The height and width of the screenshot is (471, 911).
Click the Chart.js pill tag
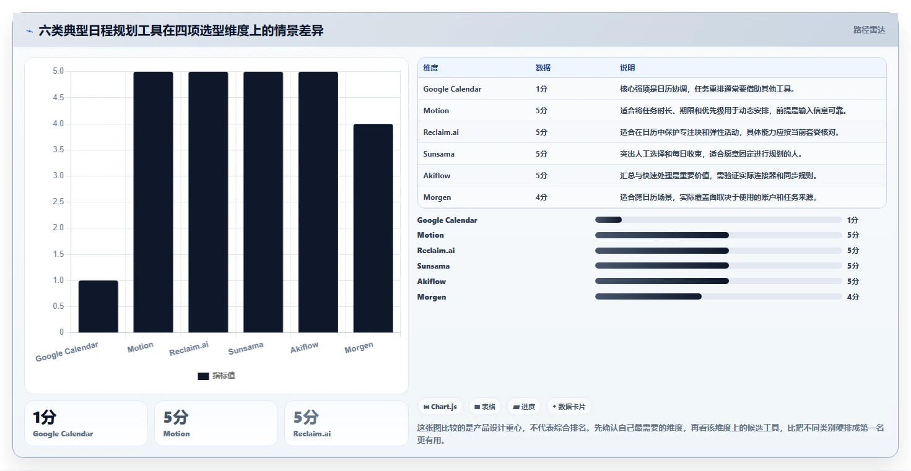pos(440,407)
